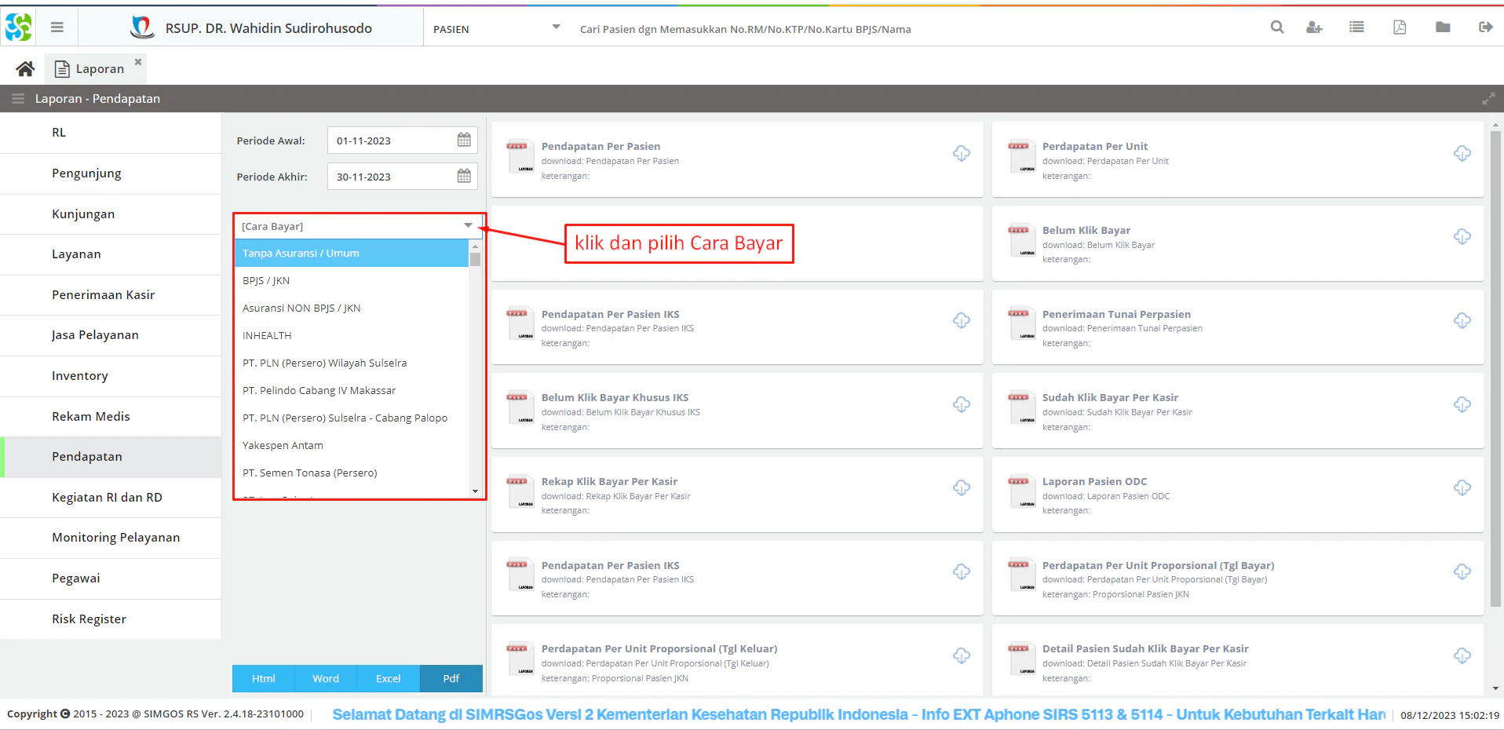
Task: Open the Penerimaan Kasir menu
Action: tap(111, 295)
